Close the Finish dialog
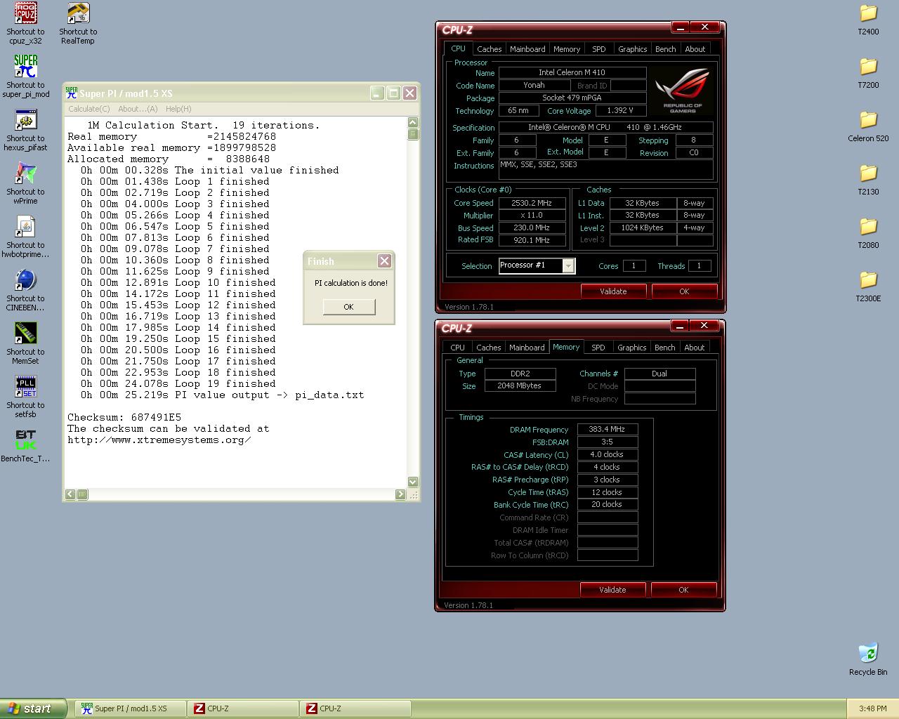This screenshot has width=899, height=719. 384,260
